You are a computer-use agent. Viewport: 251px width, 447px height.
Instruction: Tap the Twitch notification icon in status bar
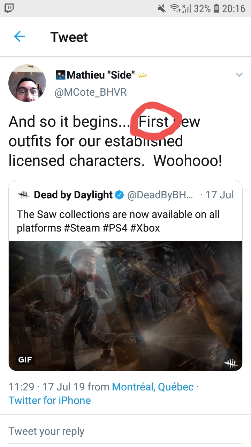pos(9,8)
